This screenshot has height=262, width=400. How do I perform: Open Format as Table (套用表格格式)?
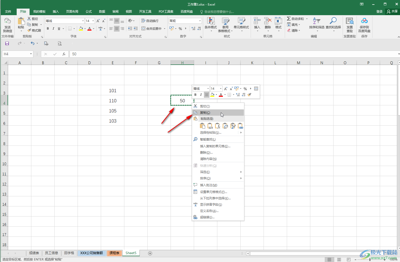pos(225,25)
